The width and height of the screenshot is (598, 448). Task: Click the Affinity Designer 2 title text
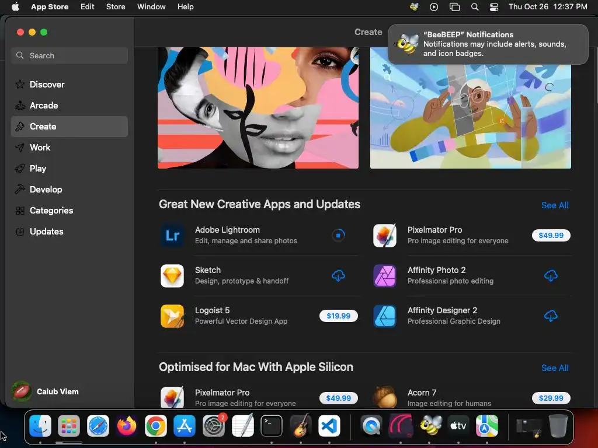click(443, 310)
